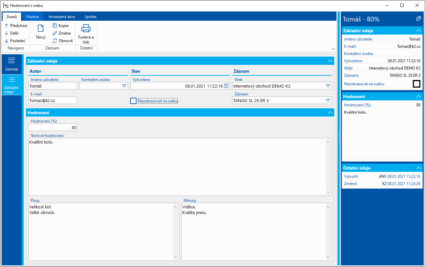Select Základní údaje in the left sidebar
The height and width of the screenshot is (267, 425).
tap(12, 85)
